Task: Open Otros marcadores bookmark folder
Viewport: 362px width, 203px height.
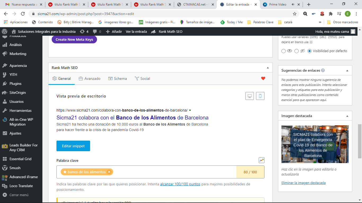Action: 343,22
